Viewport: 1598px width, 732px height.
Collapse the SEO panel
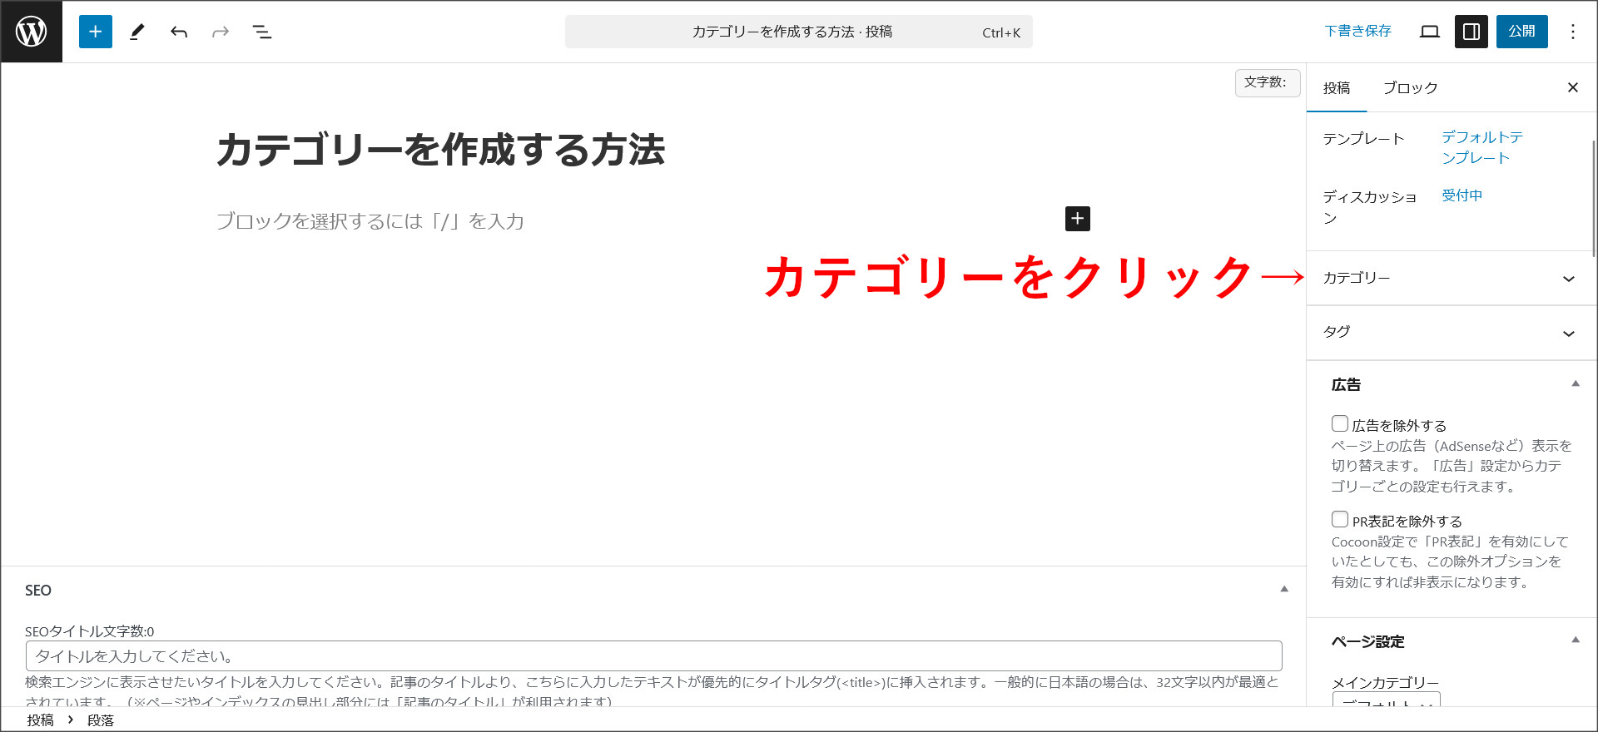[1283, 590]
